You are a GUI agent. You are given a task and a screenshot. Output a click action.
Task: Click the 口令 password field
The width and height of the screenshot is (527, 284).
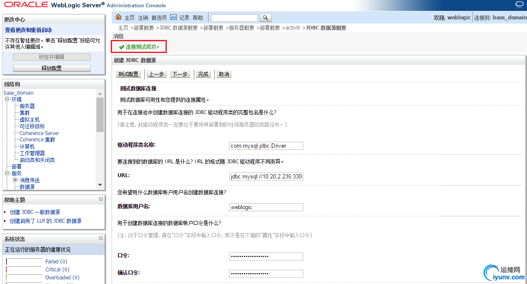pos(266,257)
